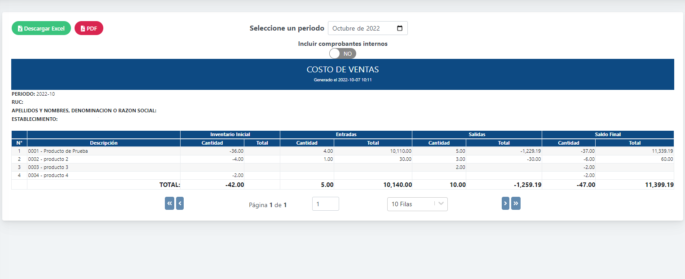Click the Descripción column header

tap(103, 143)
